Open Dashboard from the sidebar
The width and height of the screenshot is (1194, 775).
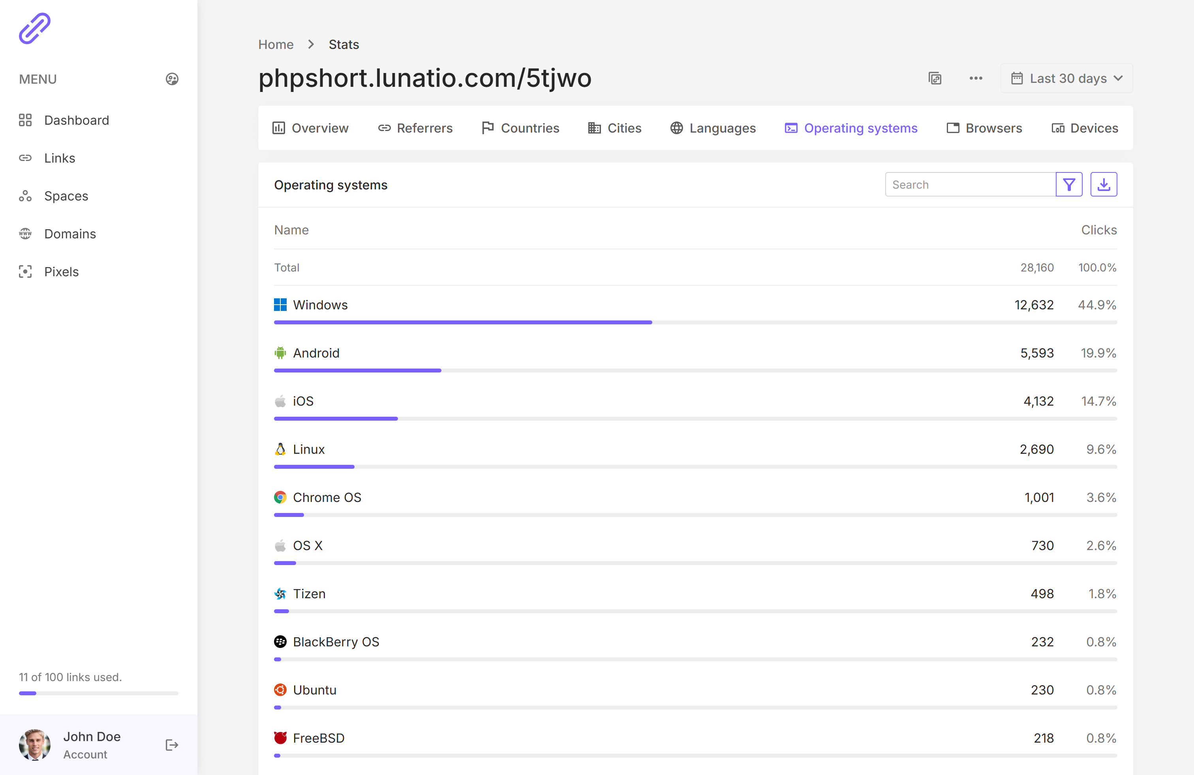tap(76, 120)
